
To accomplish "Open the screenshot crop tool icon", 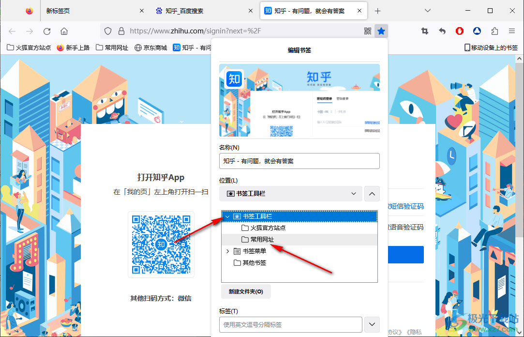I will pyautogui.click(x=425, y=31).
